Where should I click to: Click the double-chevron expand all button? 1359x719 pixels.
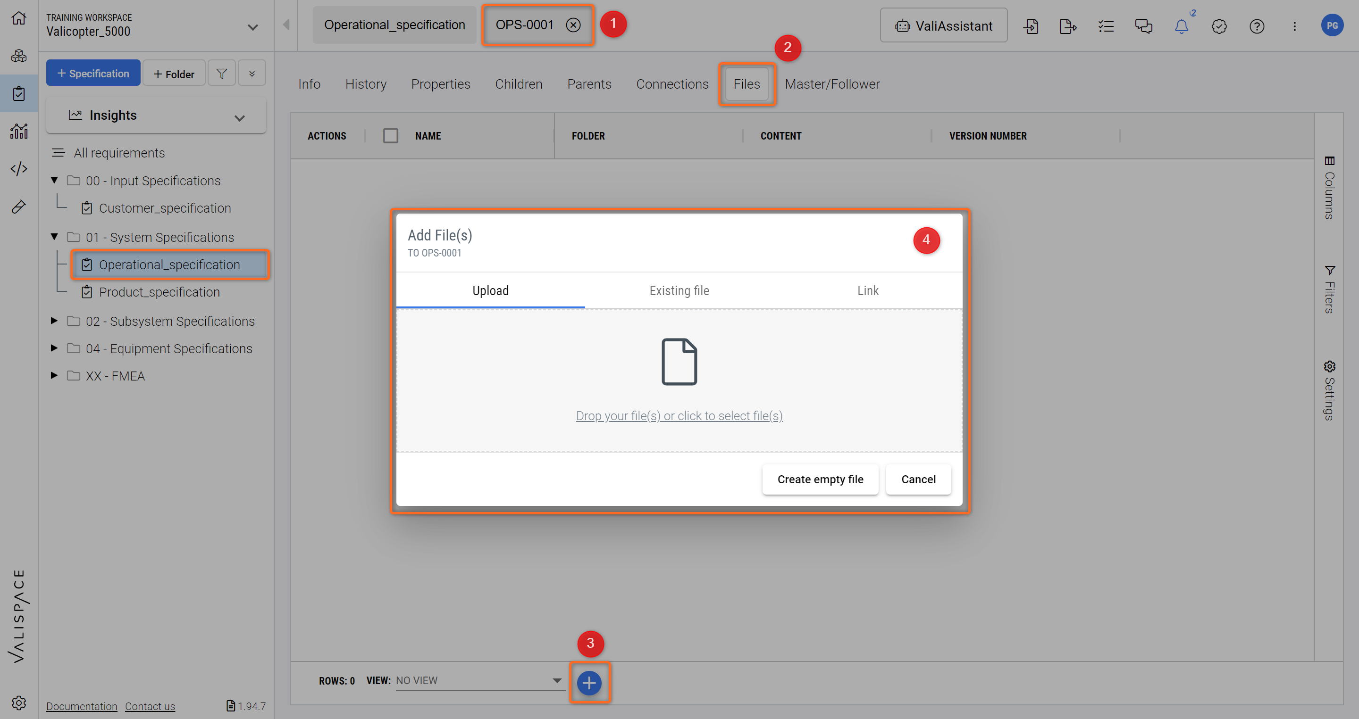252,73
